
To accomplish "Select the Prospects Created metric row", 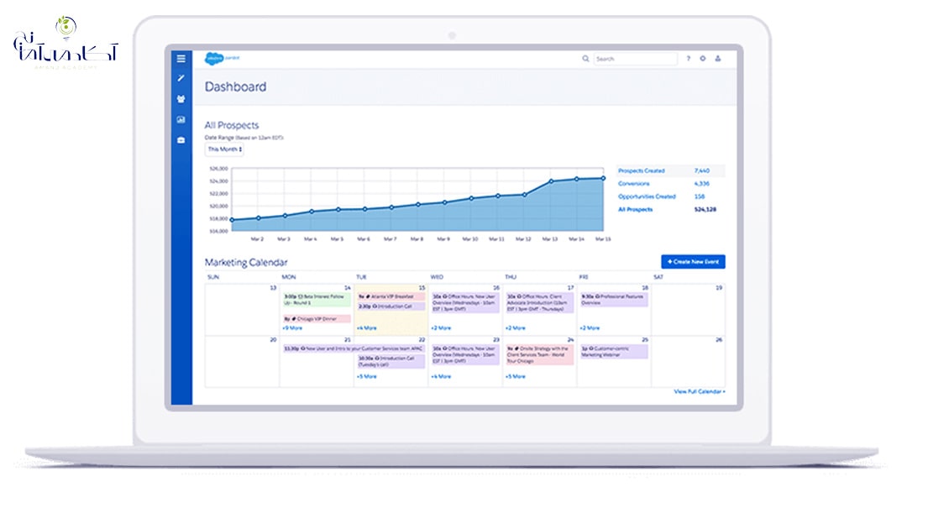I will click(x=670, y=170).
